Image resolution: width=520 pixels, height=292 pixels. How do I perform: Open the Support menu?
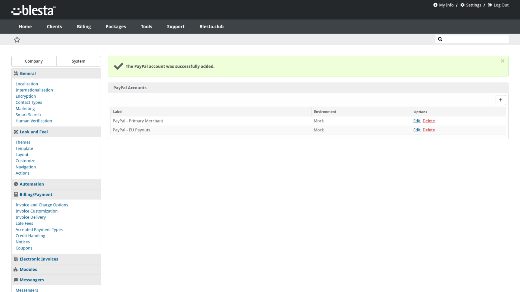point(176,26)
